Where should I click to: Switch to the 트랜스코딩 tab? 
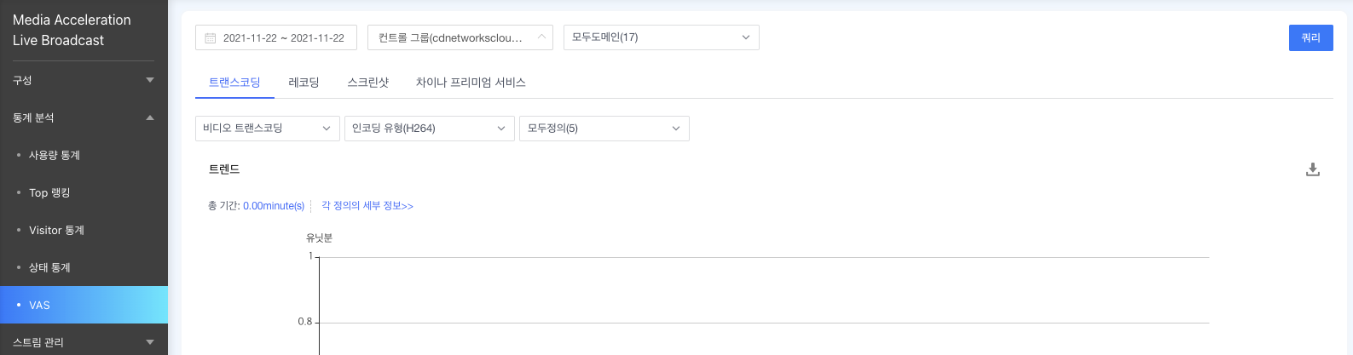[x=234, y=83]
